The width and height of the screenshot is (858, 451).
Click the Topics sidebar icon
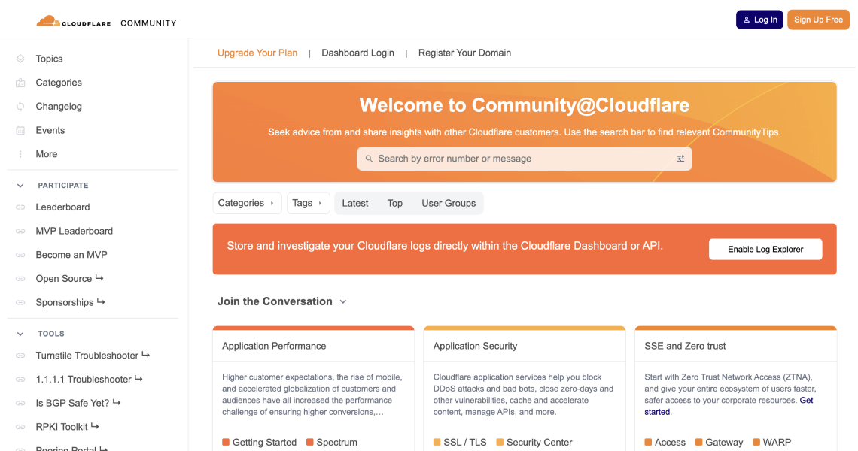[21, 59]
